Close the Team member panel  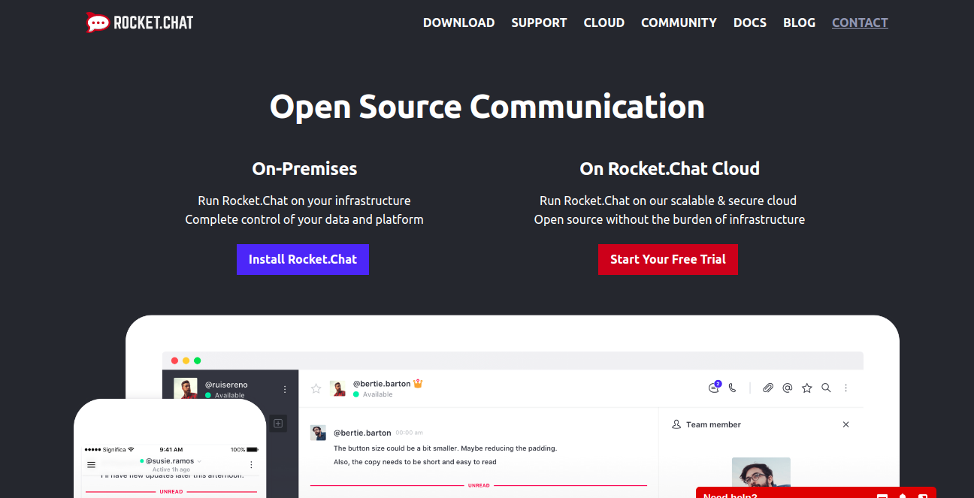[845, 424]
